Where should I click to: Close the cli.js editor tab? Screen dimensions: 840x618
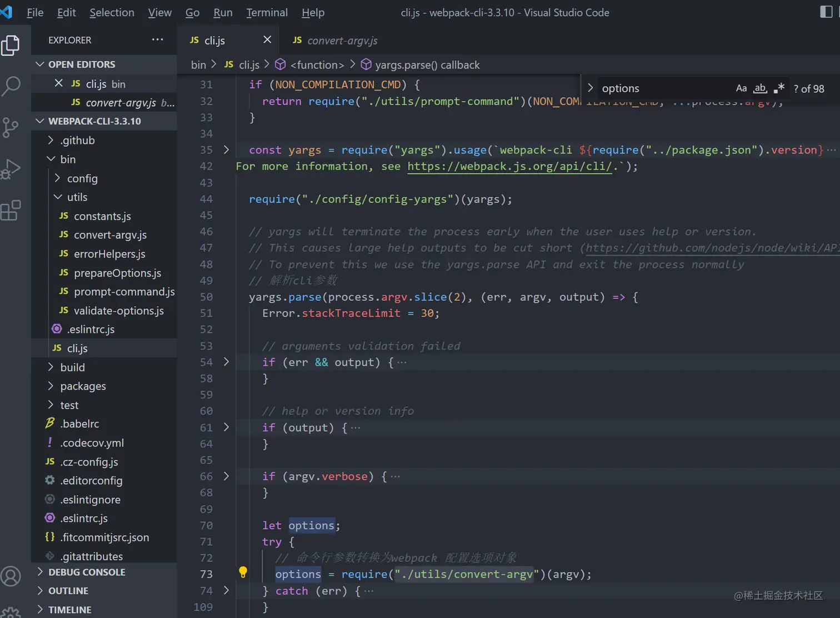click(267, 39)
